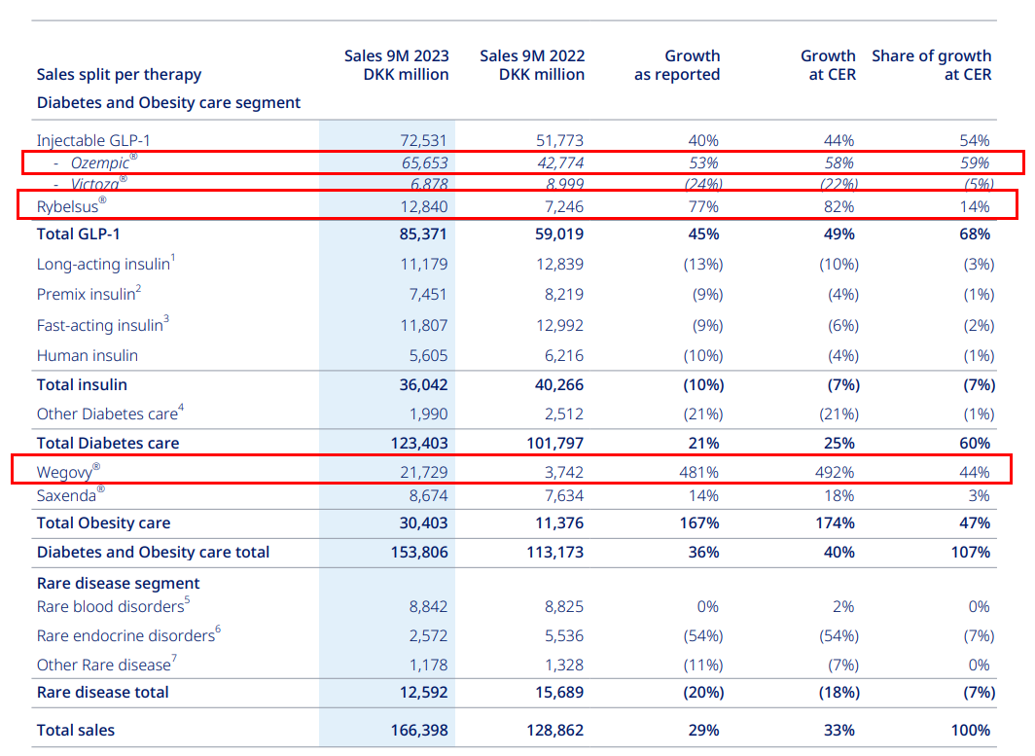This screenshot has height=756, width=1035.
Task: Select the 'Total Obesity care' row label
Action: click(x=104, y=522)
